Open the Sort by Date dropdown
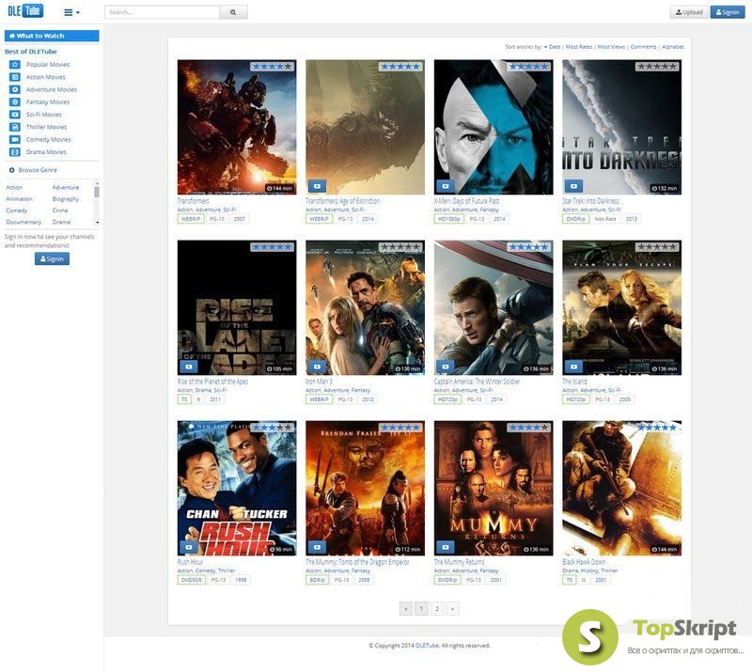The image size is (752, 672). pyautogui.click(x=552, y=47)
